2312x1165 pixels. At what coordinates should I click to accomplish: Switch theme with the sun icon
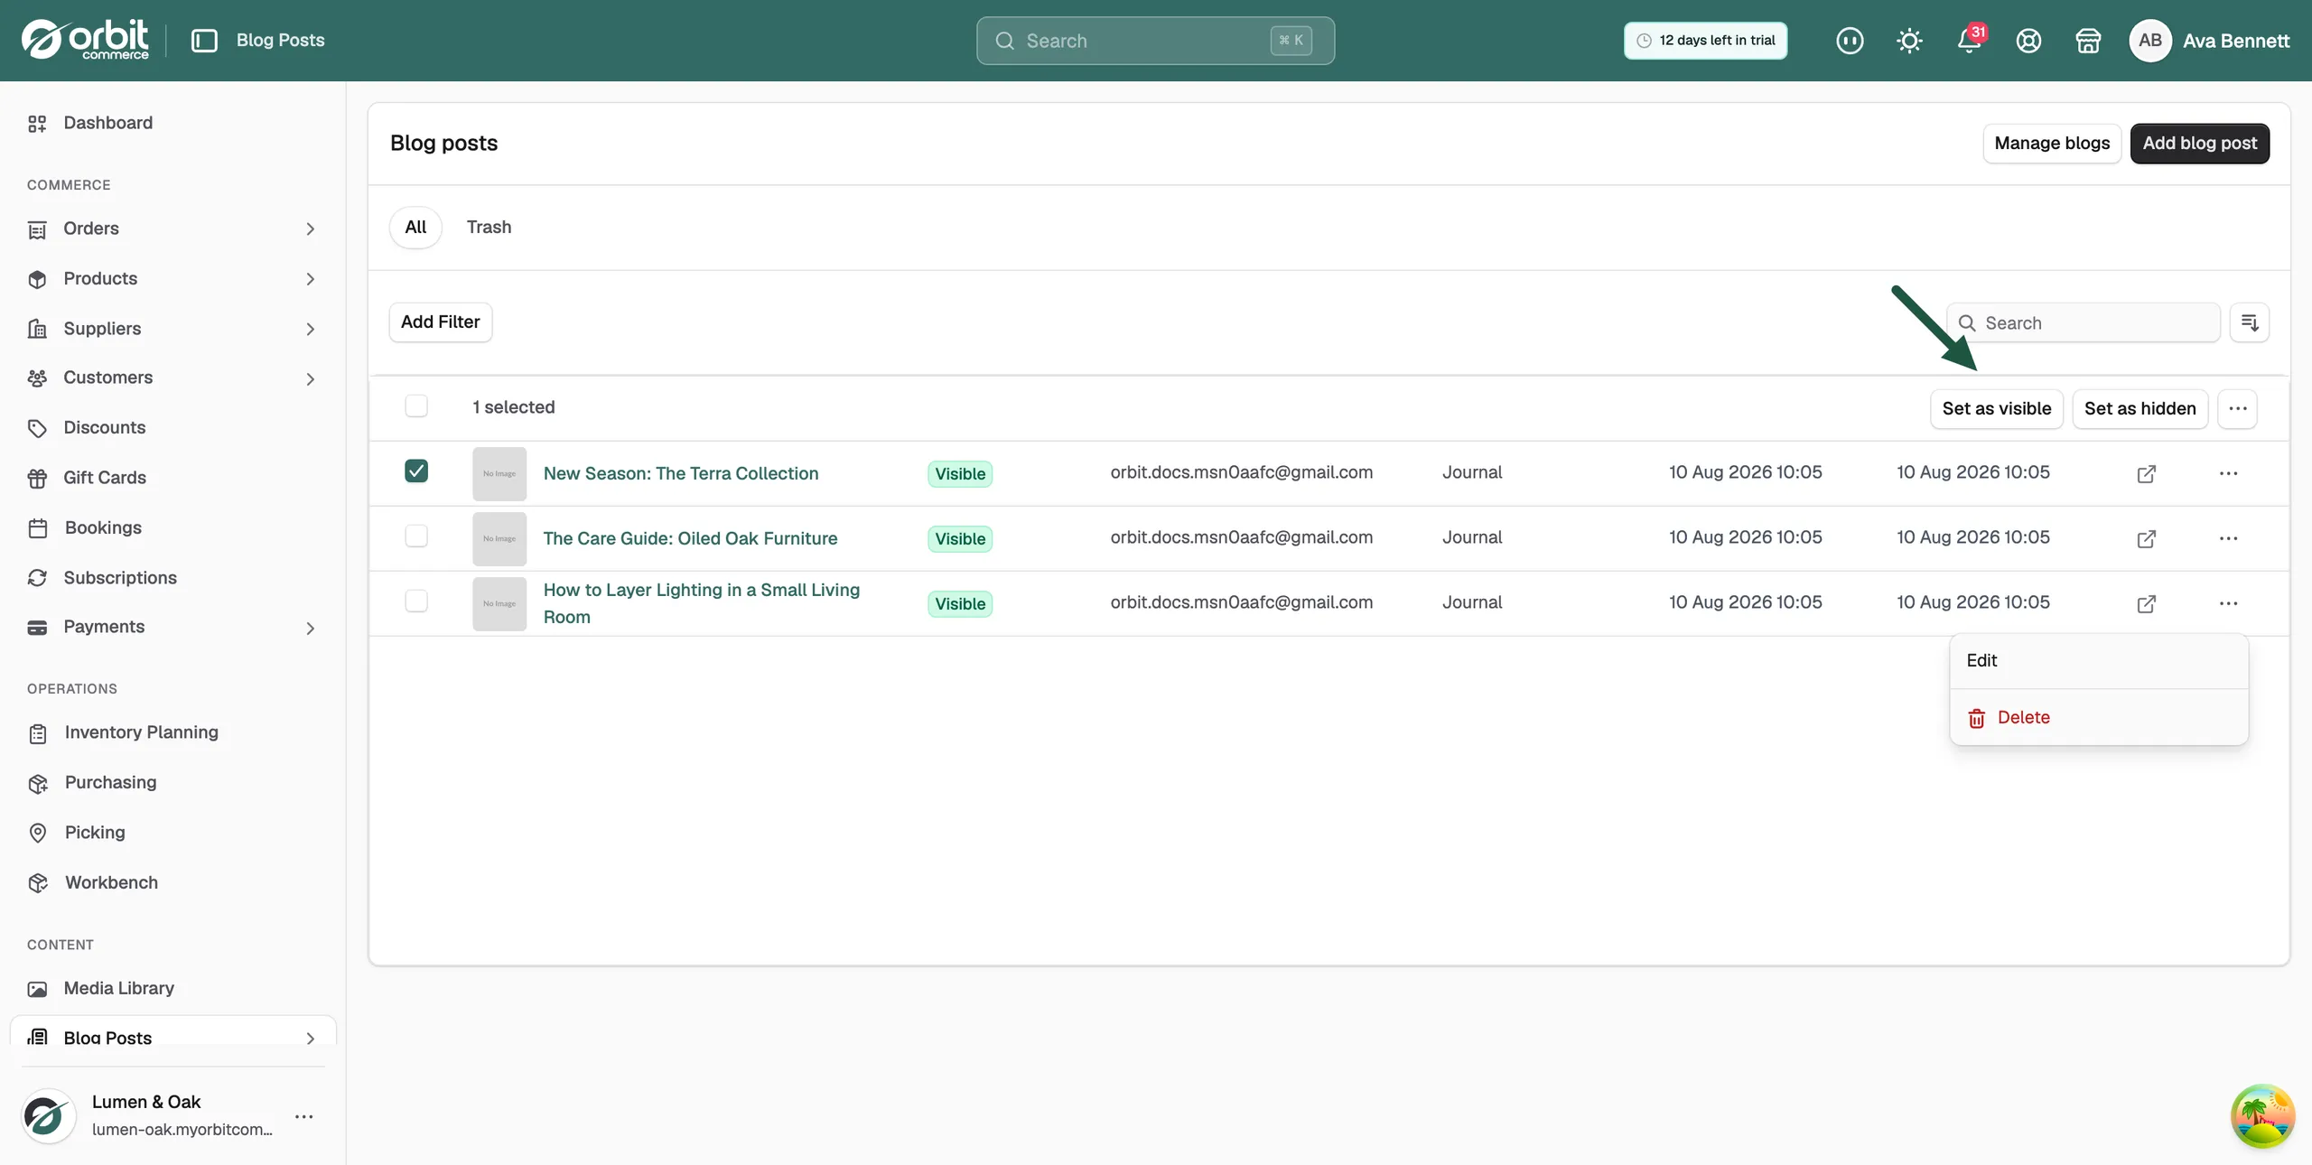[1909, 41]
